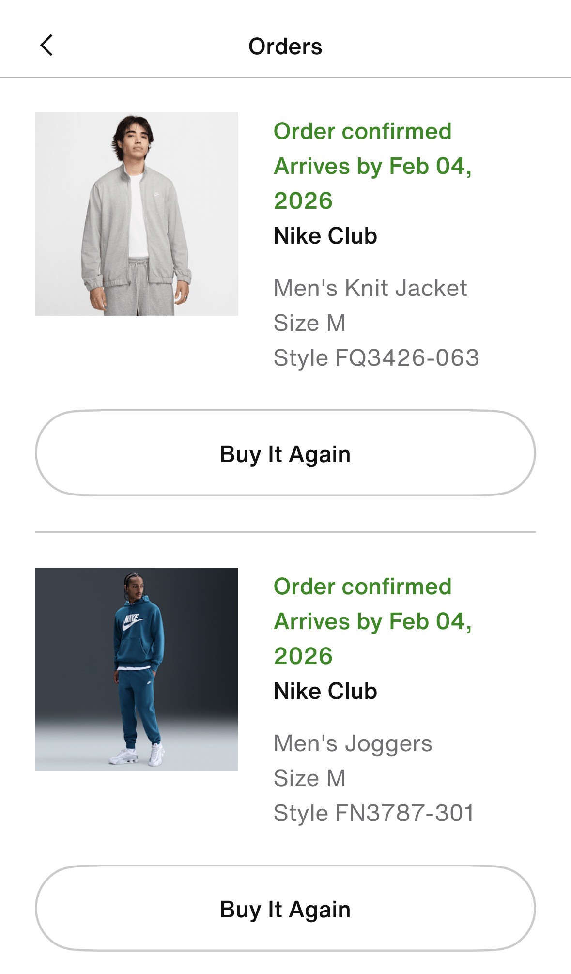Click Order confirmed status for the jacket order
The height and width of the screenshot is (974, 571).
coord(362,131)
